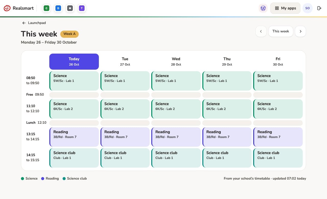Click the Science legend entry
This screenshot has width=327, height=199.
click(x=29, y=179)
